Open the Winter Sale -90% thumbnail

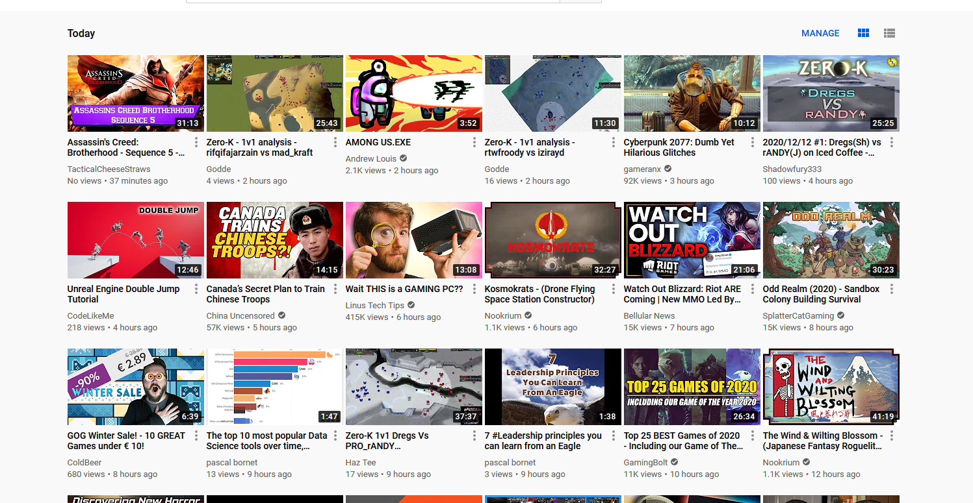click(136, 387)
